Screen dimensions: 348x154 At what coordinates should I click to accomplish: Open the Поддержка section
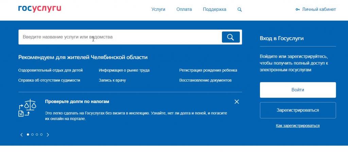(214, 9)
